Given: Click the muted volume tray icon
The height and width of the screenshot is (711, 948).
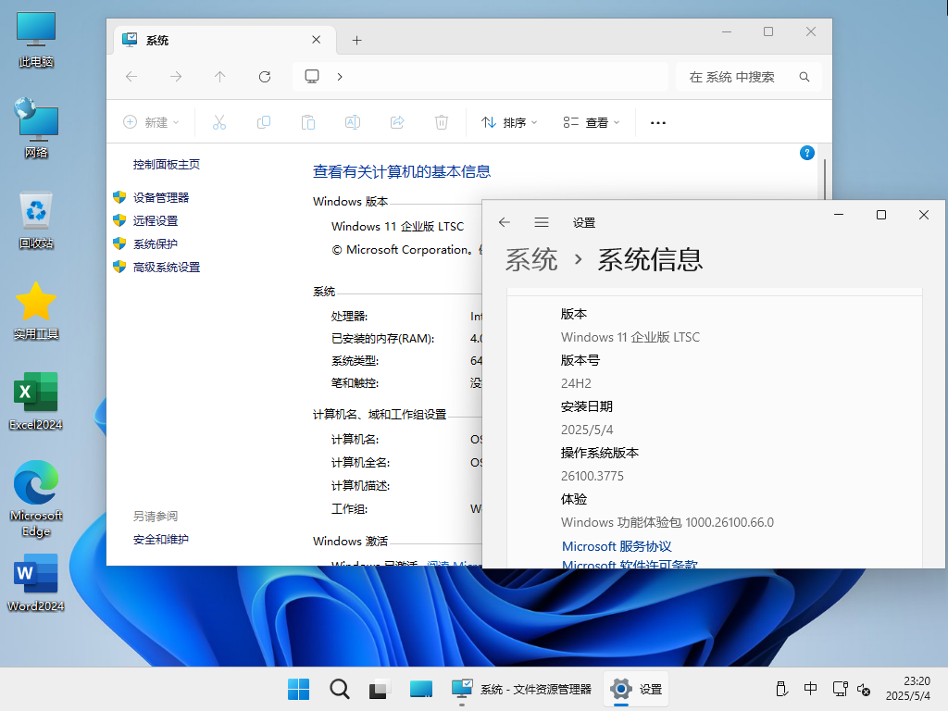Looking at the screenshot, I should click(865, 689).
